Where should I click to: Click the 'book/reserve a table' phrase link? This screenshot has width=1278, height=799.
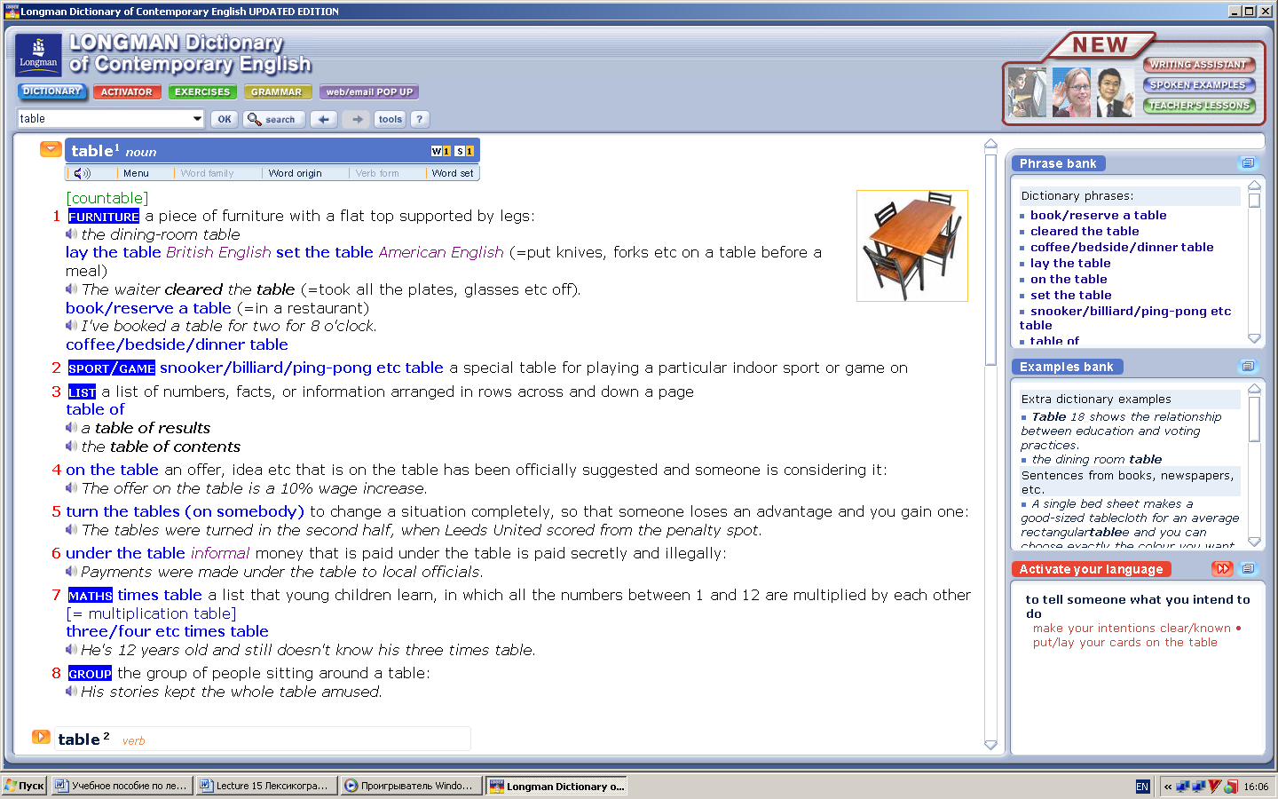pos(1099,216)
